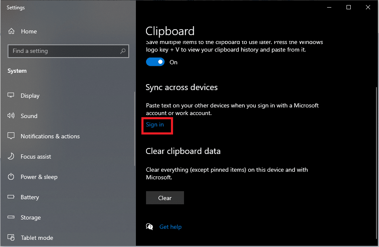
Task: Click the Focus assist moon icon
Action: coord(11,156)
